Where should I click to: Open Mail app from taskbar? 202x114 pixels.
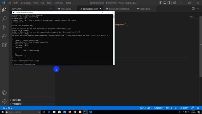(x=64, y=112)
